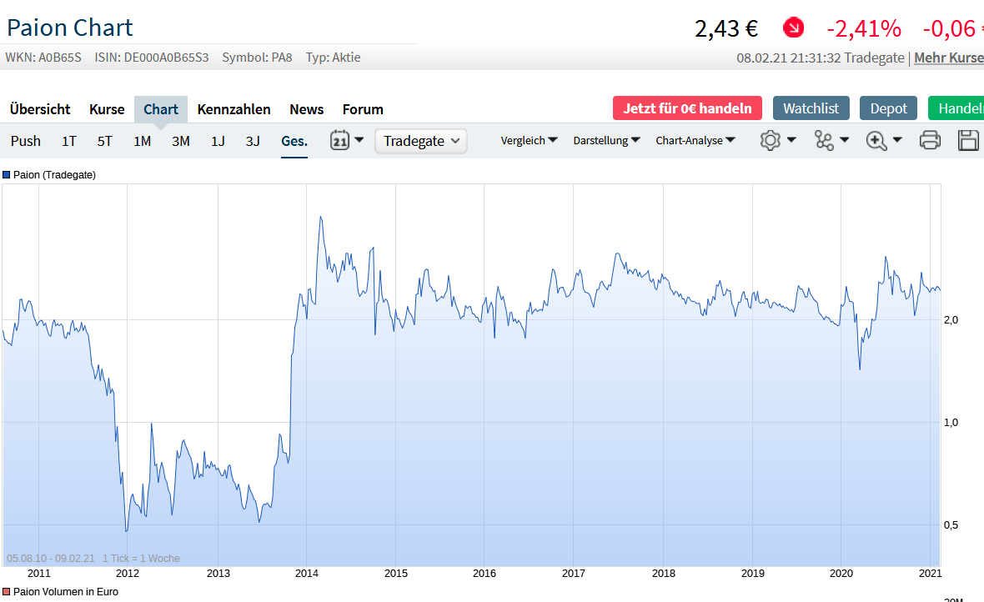Click the 0,5 y-axis price label
This screenshot has height=602, width=984.
pyautogui.click(x=951, y=524)
